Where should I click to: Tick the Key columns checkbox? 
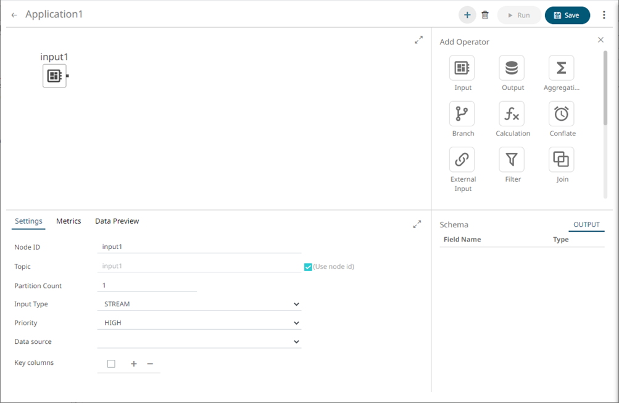coord(111,364)
